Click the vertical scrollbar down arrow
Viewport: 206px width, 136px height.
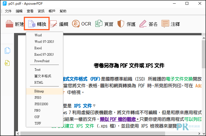[204, 134]
